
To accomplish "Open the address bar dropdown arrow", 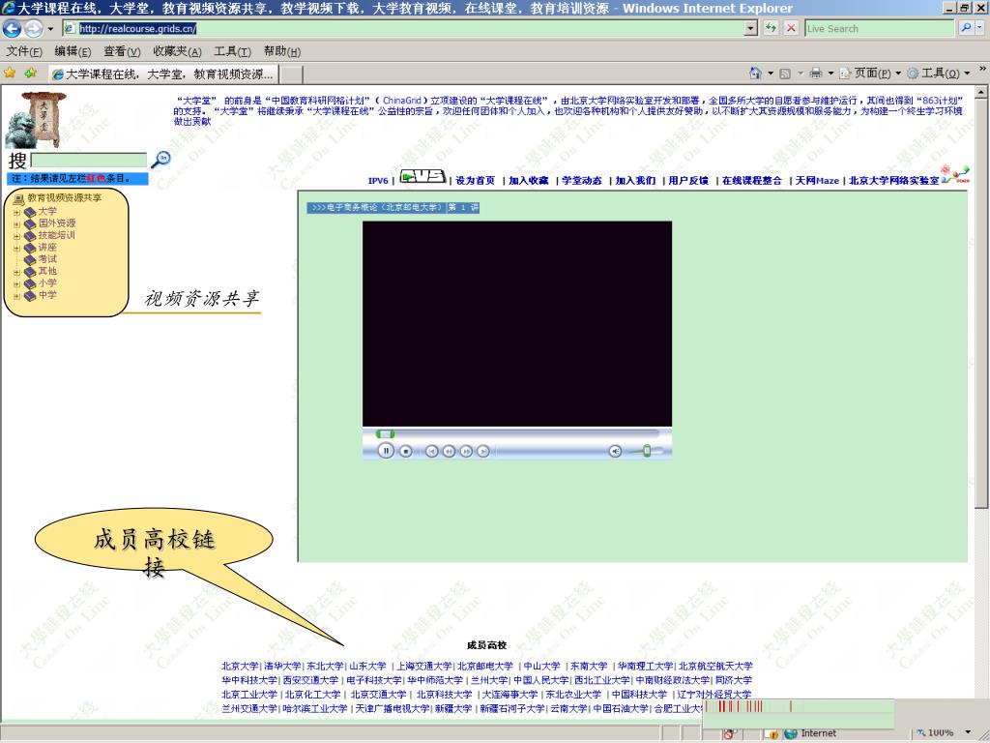I will point(750,28).
